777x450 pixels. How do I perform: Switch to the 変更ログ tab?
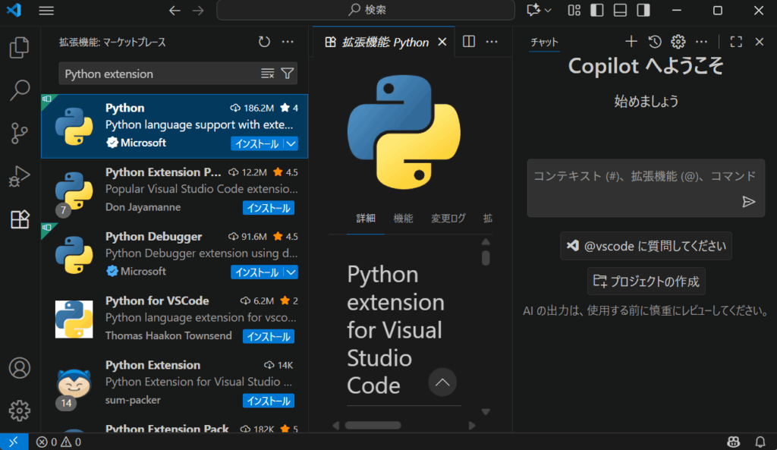click(x=448, y=219)
